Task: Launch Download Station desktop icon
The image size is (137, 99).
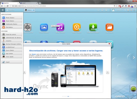Action: click(93, 27)
